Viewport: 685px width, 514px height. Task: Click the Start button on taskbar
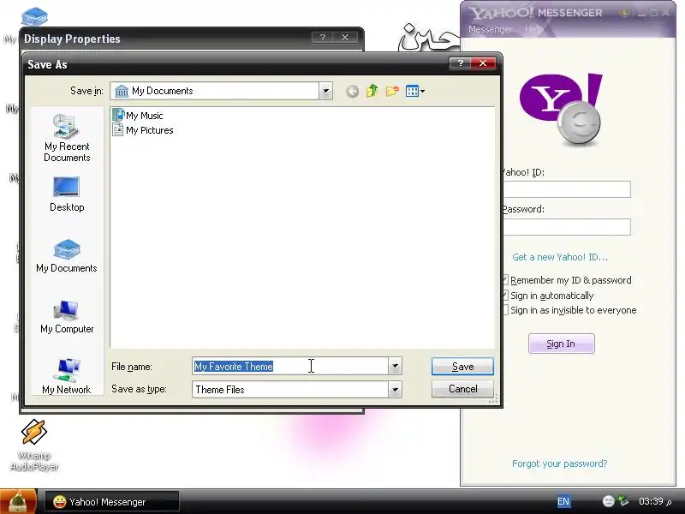(18, 501)
